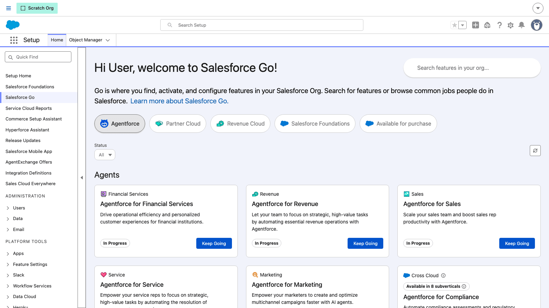Select Release Updates in the sidebar

[23, 140]
